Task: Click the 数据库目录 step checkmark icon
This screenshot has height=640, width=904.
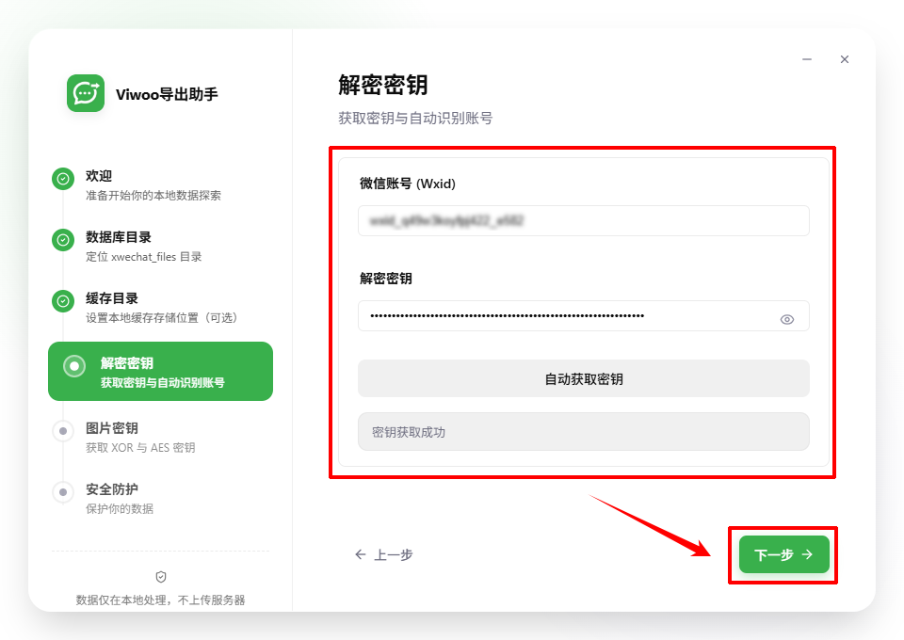Action: pyautogui.click(x=63, y=240)
